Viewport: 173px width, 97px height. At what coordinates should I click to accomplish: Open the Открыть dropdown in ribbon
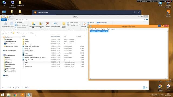pos(91,23)
